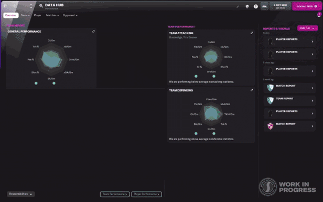Click the pencil edit icon in top bar
This screenshot has height=202, width=323.
click(x=238, y=6)
